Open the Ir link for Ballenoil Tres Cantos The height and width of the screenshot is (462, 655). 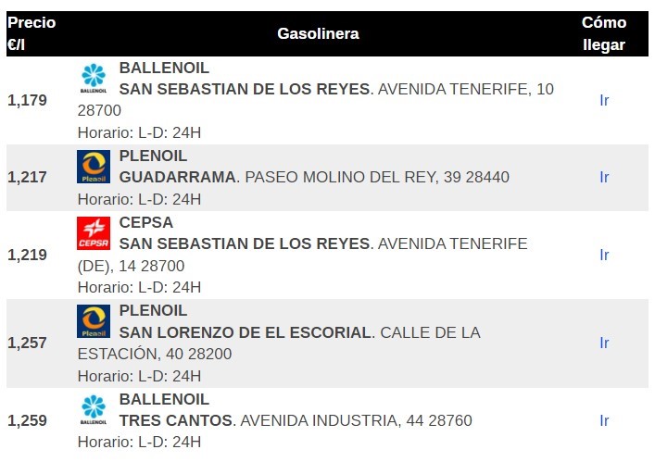[x=604, y=420]
